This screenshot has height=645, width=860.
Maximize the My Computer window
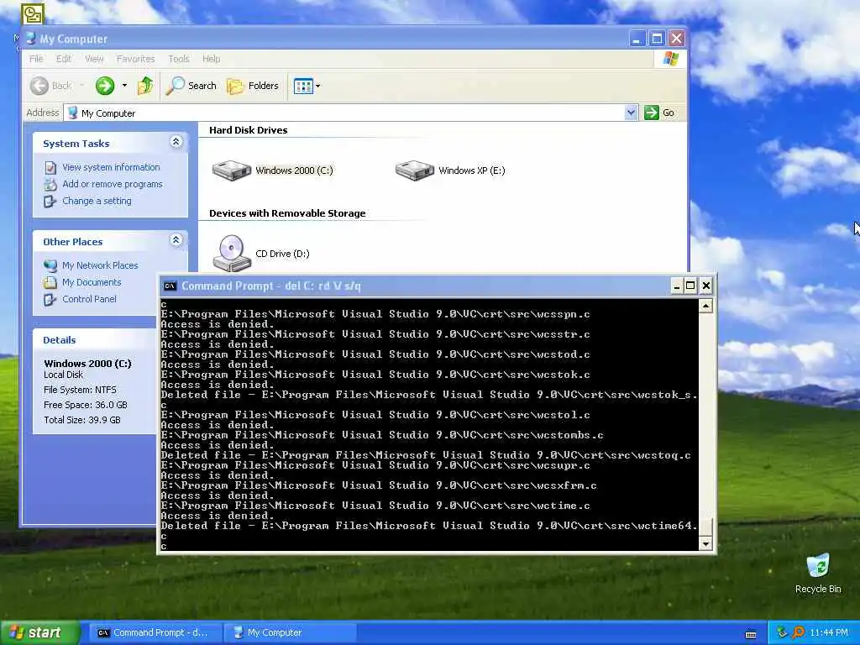657,39
